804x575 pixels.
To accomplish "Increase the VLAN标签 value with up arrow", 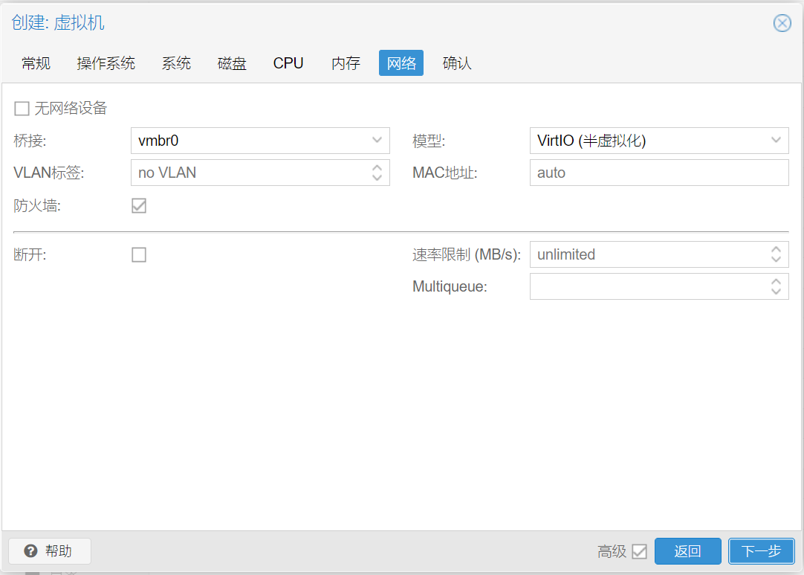I will tap(377, 167).
